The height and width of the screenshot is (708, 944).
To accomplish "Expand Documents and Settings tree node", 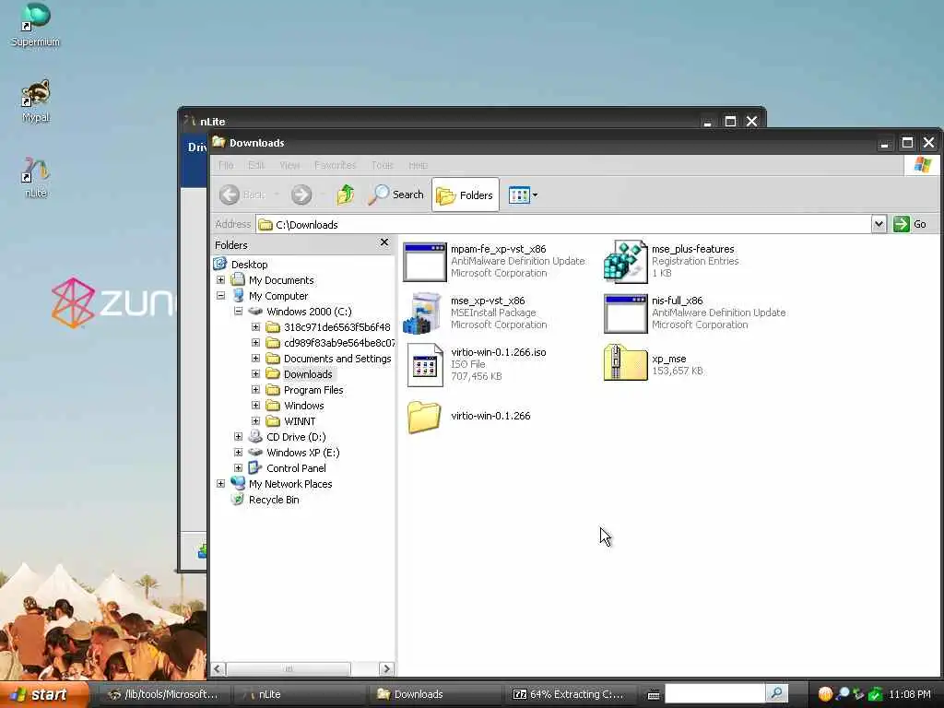I will [256, 359].
